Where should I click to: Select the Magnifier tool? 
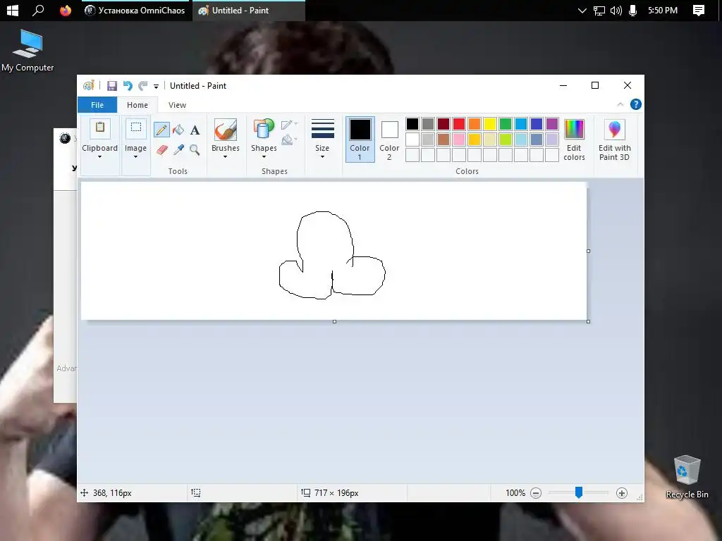pos(195,149)
